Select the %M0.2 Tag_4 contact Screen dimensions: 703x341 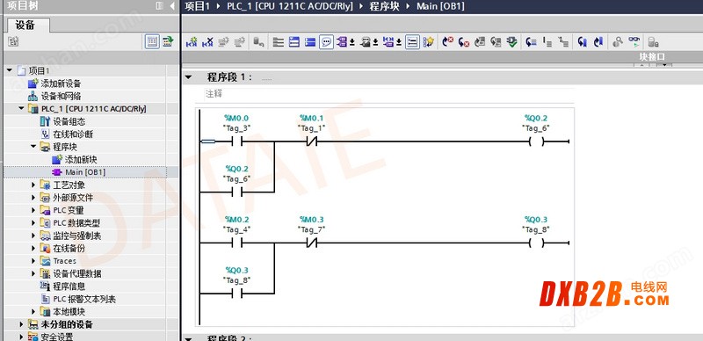pyautogui.click(x=236, y=243)
